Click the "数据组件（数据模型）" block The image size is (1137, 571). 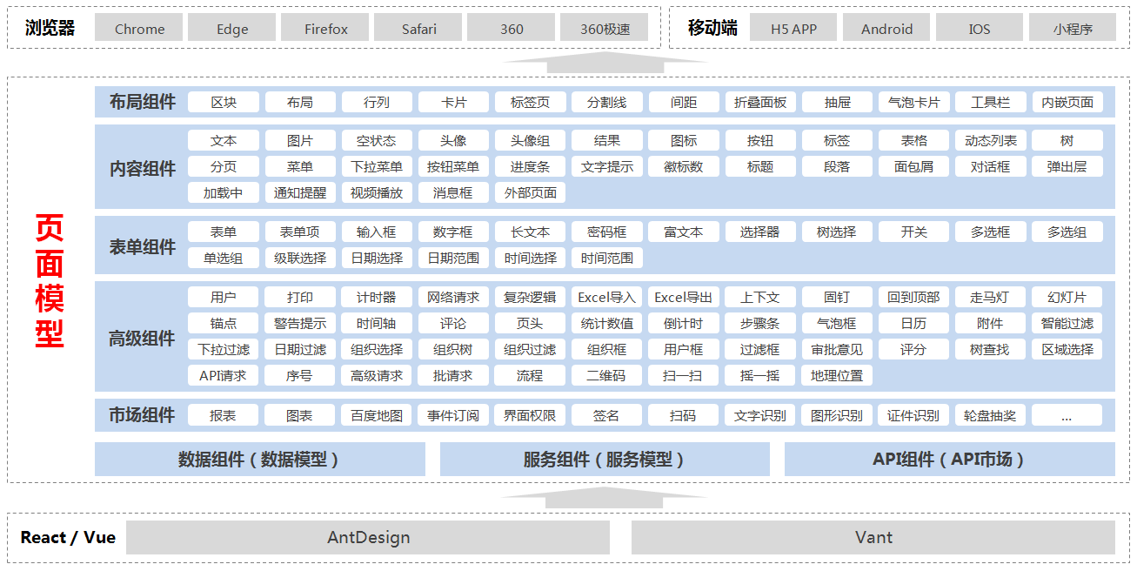click(x=259, y=459)
